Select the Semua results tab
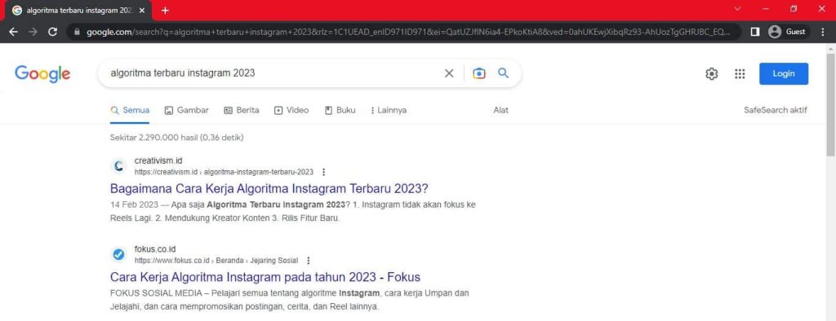This screenshot has width=836, height=321. (x=130, y=110)
